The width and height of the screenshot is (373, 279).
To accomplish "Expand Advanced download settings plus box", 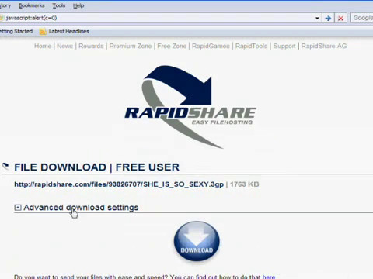I will (18, 208).
